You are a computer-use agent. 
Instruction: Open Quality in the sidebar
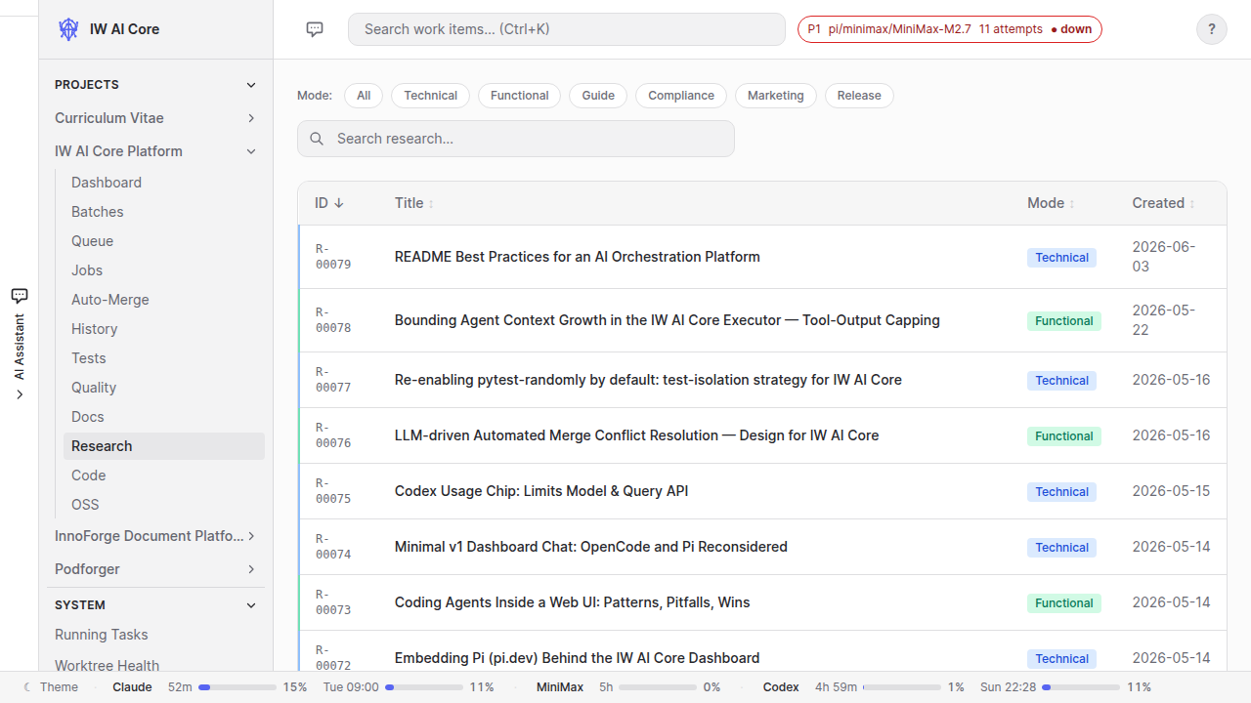164,388
